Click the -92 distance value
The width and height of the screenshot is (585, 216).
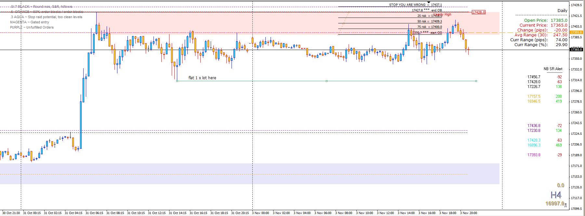559,77
